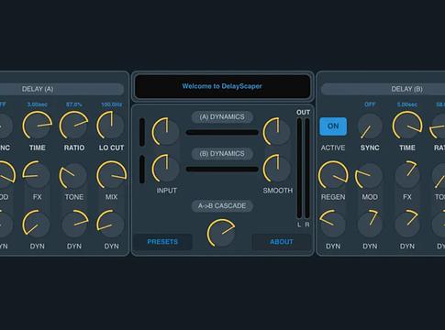Adjust the Delay (B) REGEN knob
Viewport: 445px width, 330px height.
[x=333, y=175]
